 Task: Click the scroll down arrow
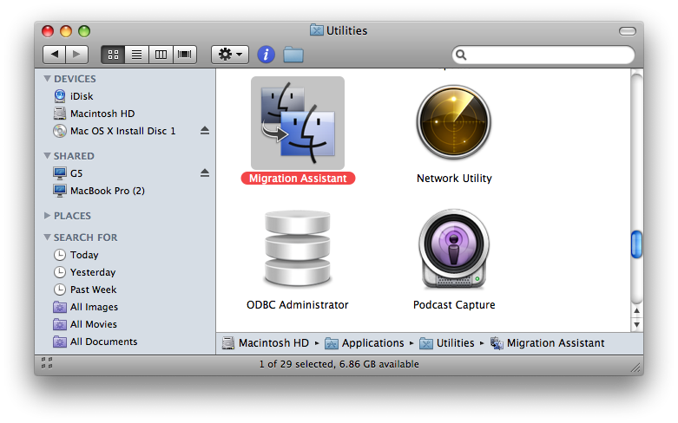coord(636,324)
